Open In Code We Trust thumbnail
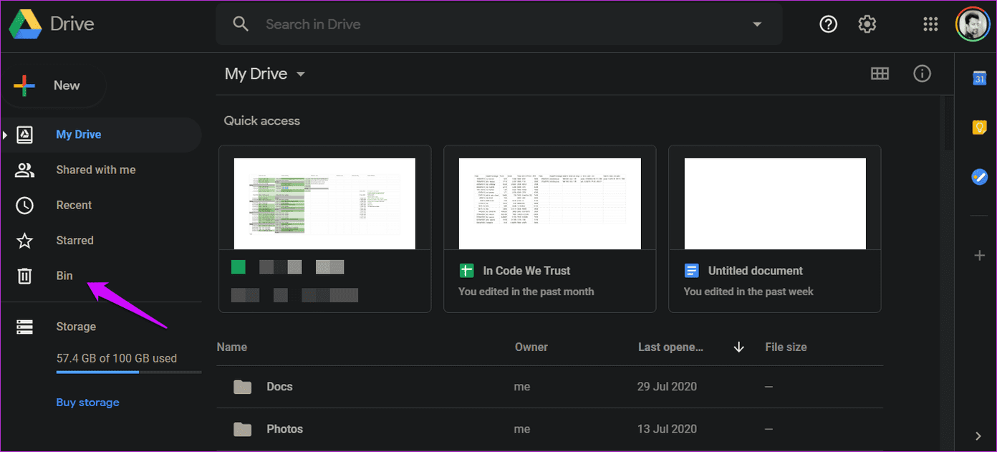 coord(550,203)
